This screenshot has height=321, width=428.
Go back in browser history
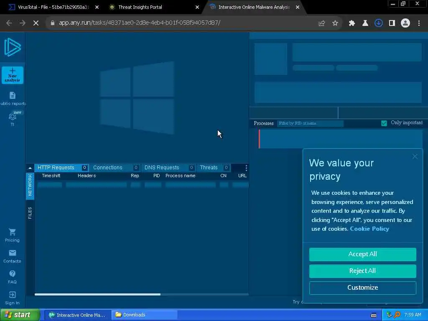tap(9, 23)
